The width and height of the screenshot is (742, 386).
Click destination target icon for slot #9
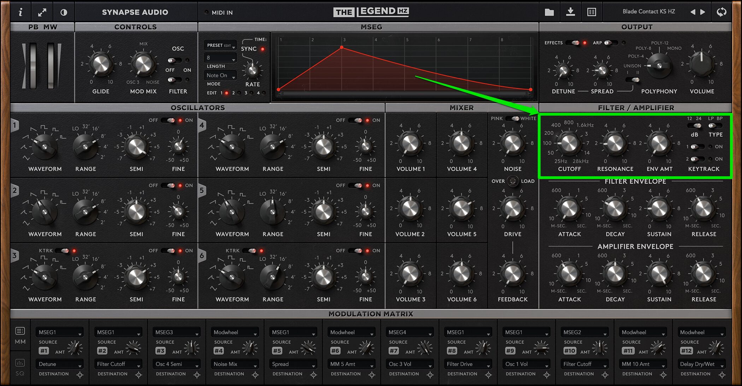[547, 375]
